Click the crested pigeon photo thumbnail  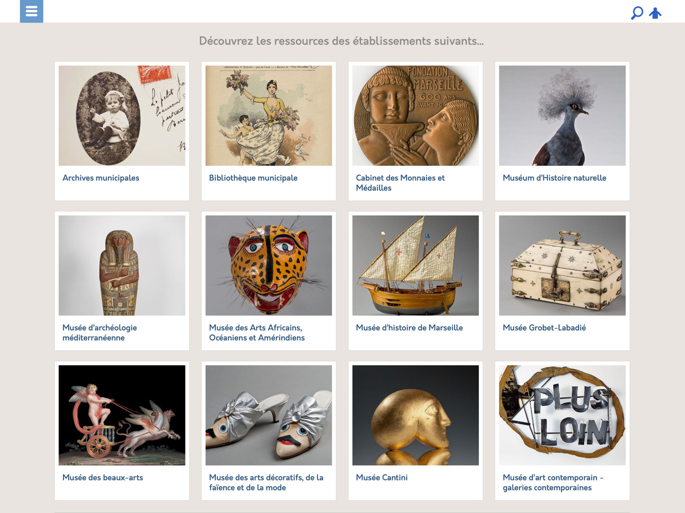(562, 116)
